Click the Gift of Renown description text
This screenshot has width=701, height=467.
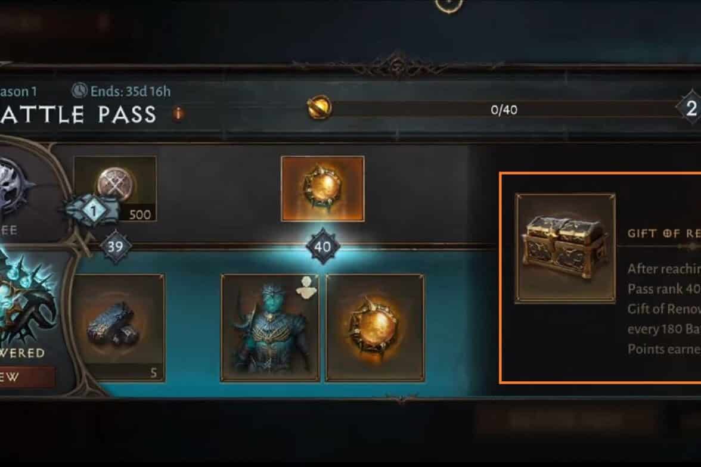(664, 309)
